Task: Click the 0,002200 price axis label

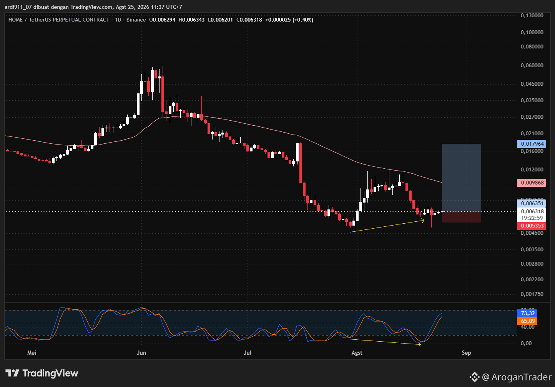Action: (532, 279)
